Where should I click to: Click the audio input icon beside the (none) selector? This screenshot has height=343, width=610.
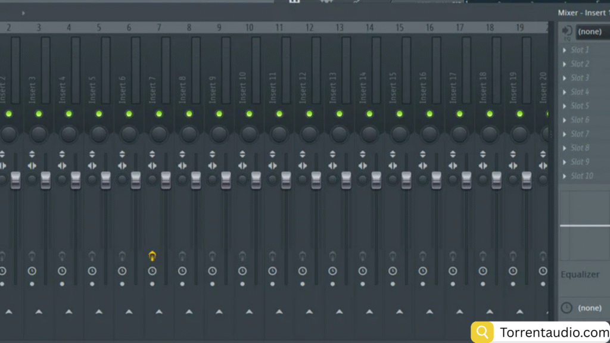pos(567,30)
